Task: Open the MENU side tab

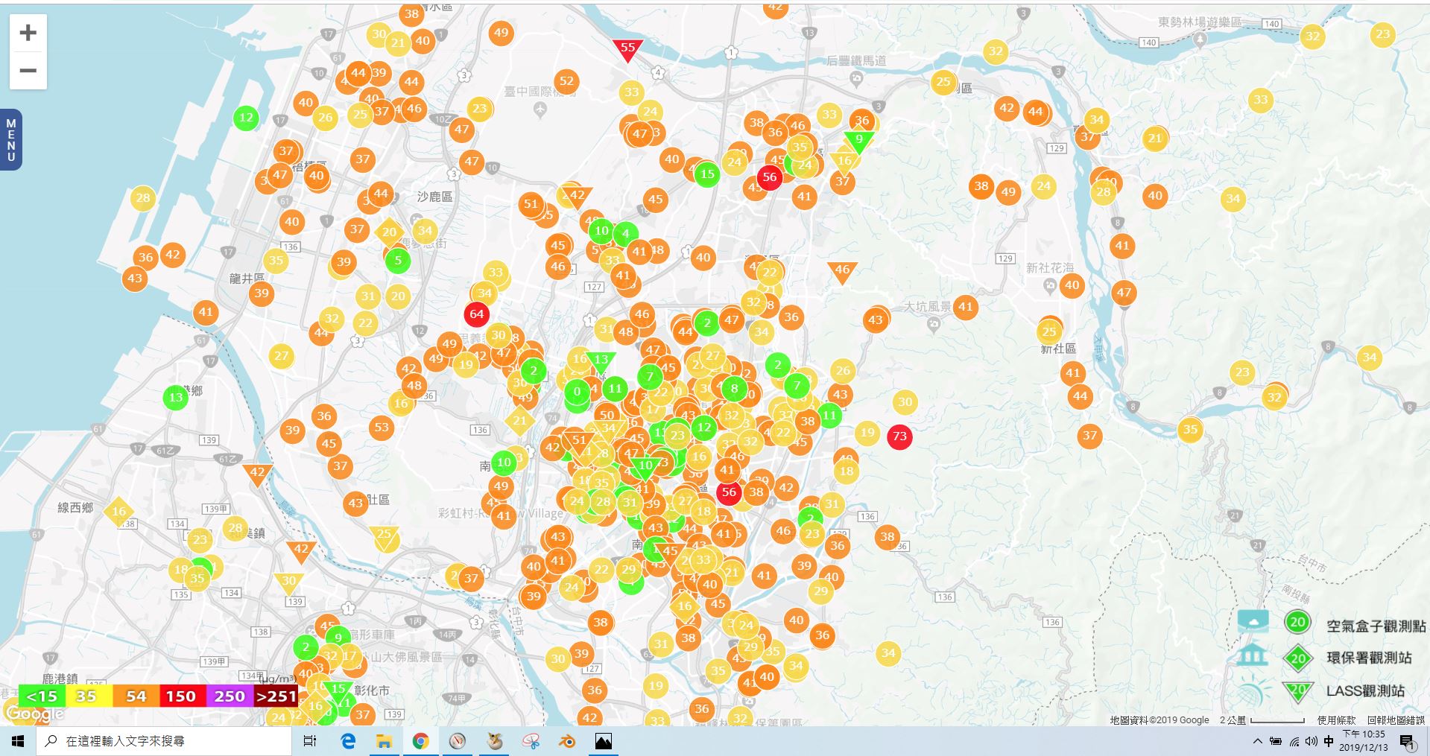Action: (x=10, y=140)
